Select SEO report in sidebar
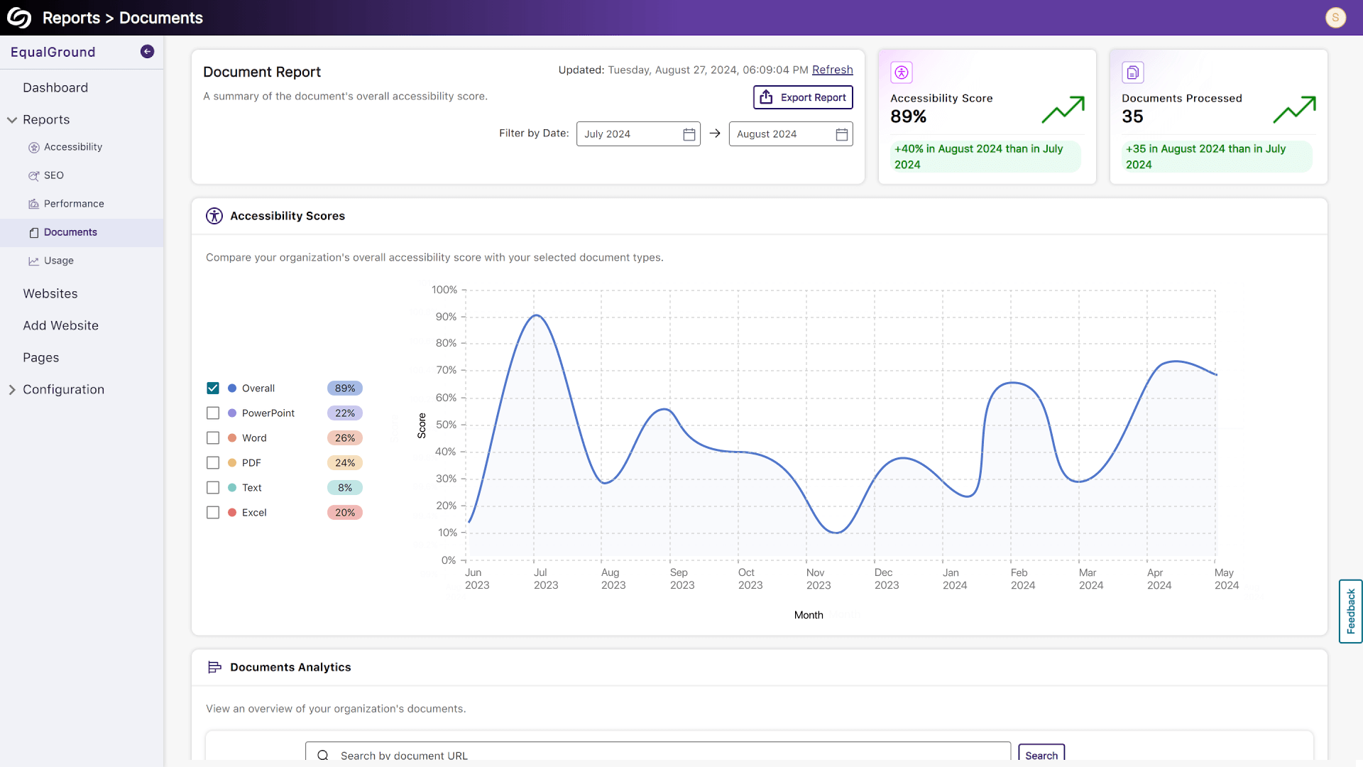 54,175
